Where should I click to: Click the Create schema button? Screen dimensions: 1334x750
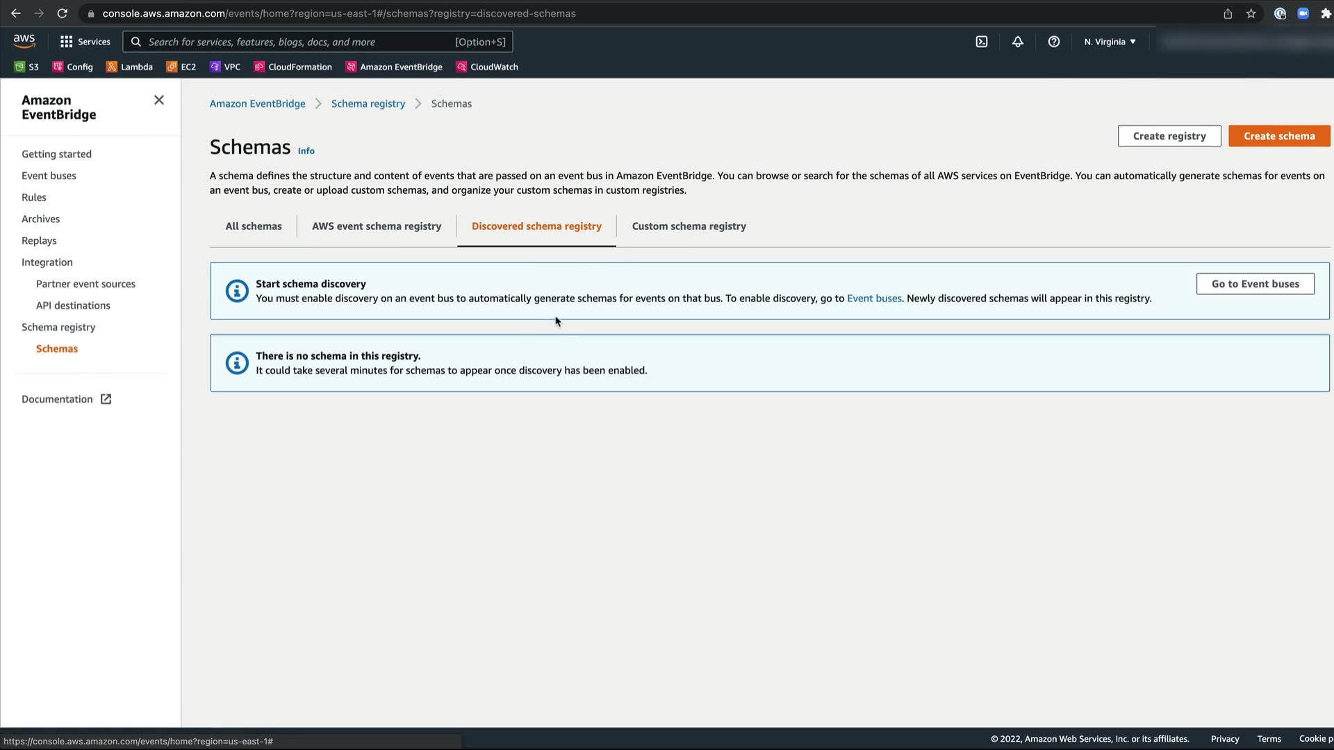click(x=1278, y=136)
